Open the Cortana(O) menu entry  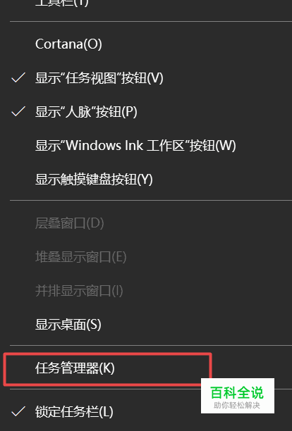146,44
